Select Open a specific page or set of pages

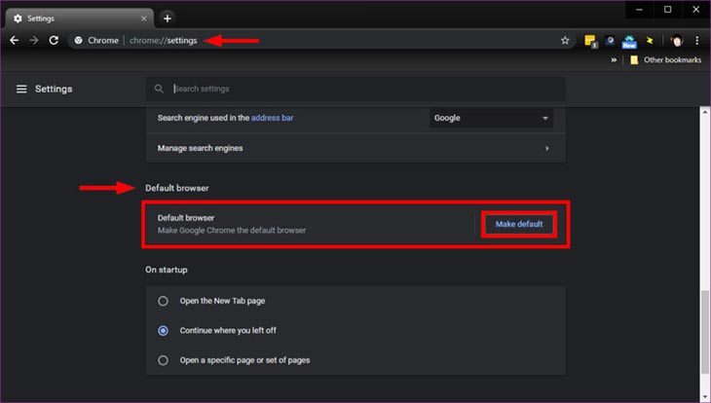(164, 359)
